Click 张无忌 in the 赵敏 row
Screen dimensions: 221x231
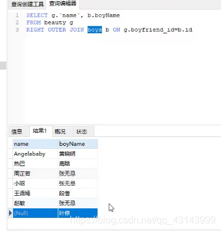click(x=78, y=203)
